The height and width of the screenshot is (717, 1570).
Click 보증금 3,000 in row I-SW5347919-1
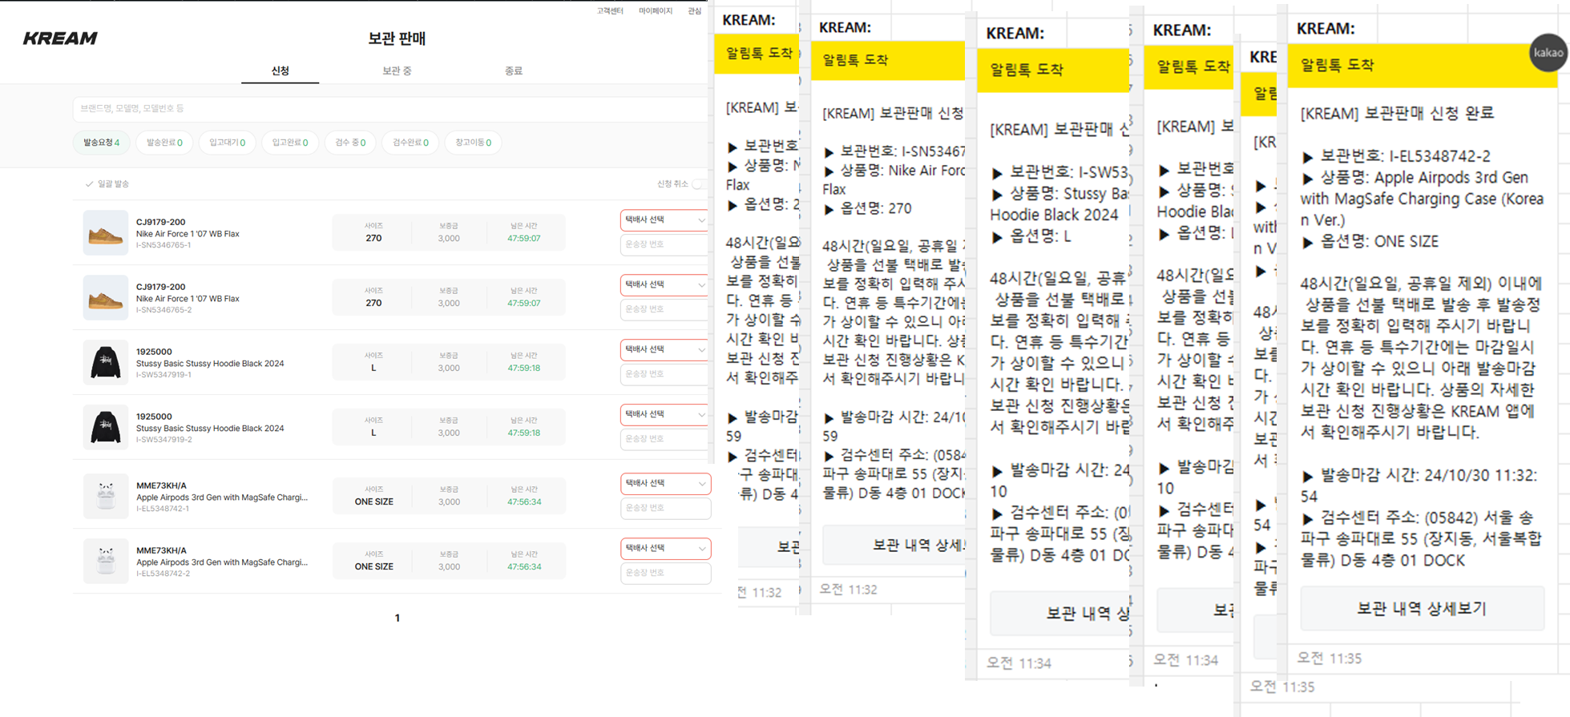[449, 369]
